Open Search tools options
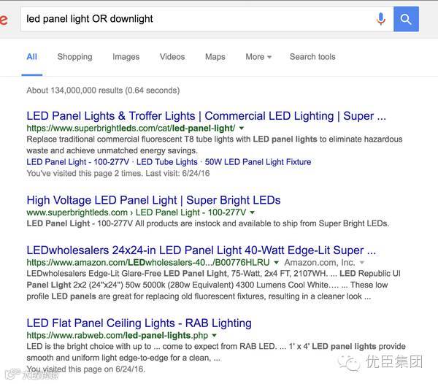 312,57
